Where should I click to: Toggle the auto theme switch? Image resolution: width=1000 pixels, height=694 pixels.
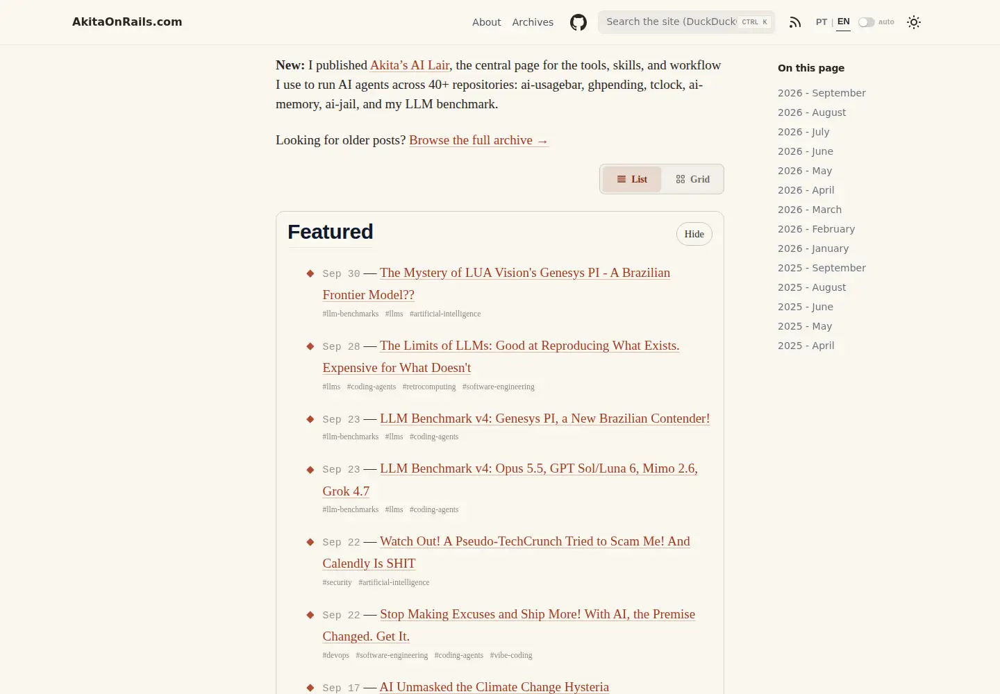click(866, 22)
